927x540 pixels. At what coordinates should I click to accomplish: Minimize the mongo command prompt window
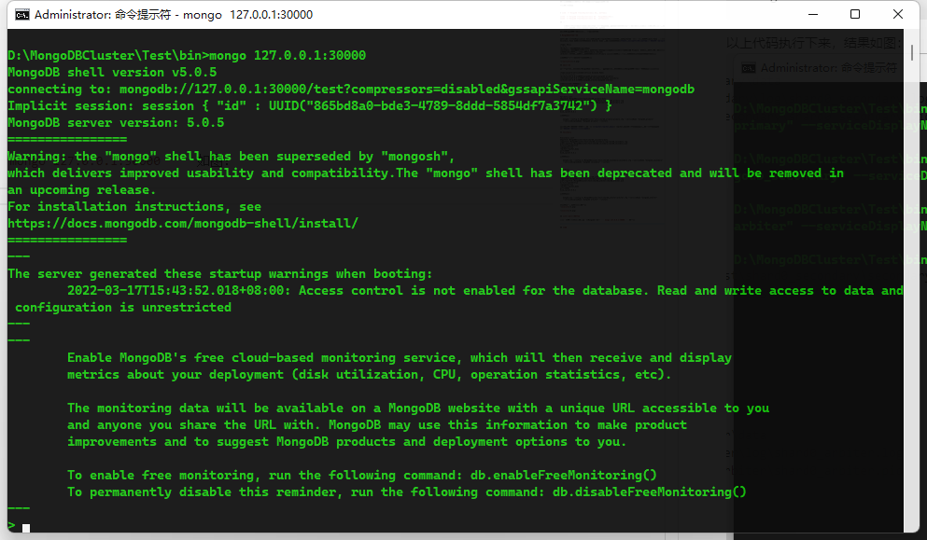812,15
